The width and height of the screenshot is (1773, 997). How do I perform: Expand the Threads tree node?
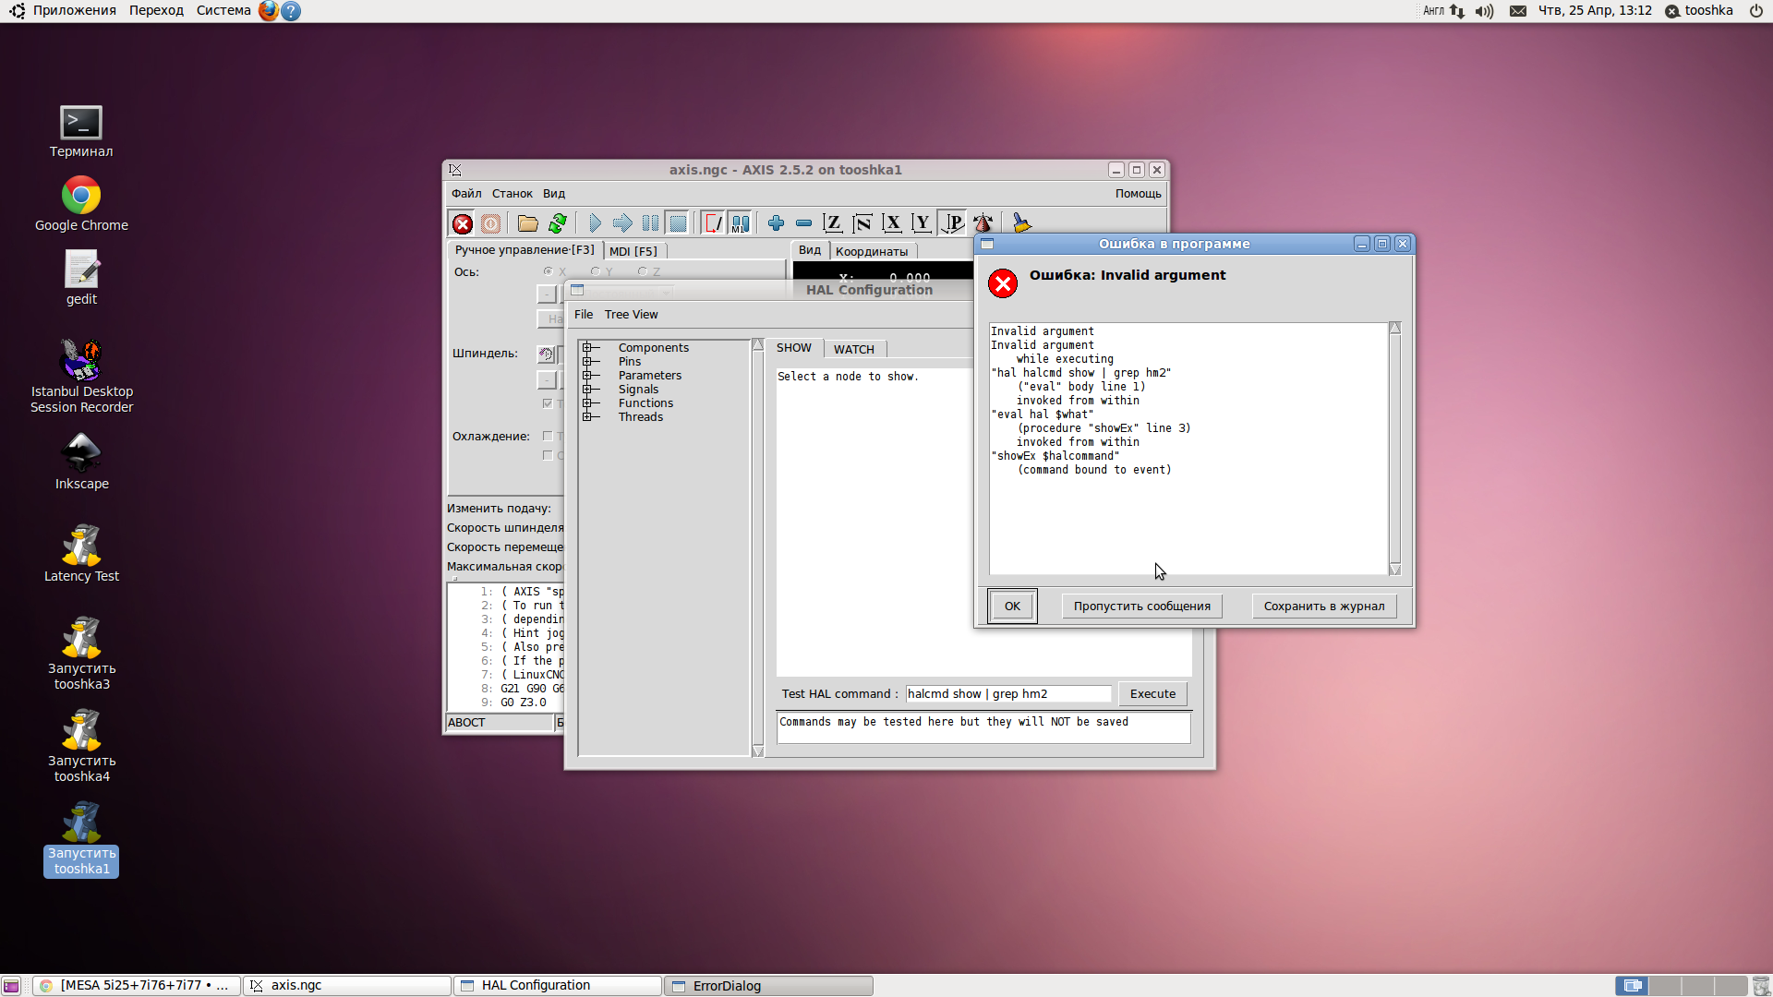coord(587,417)
